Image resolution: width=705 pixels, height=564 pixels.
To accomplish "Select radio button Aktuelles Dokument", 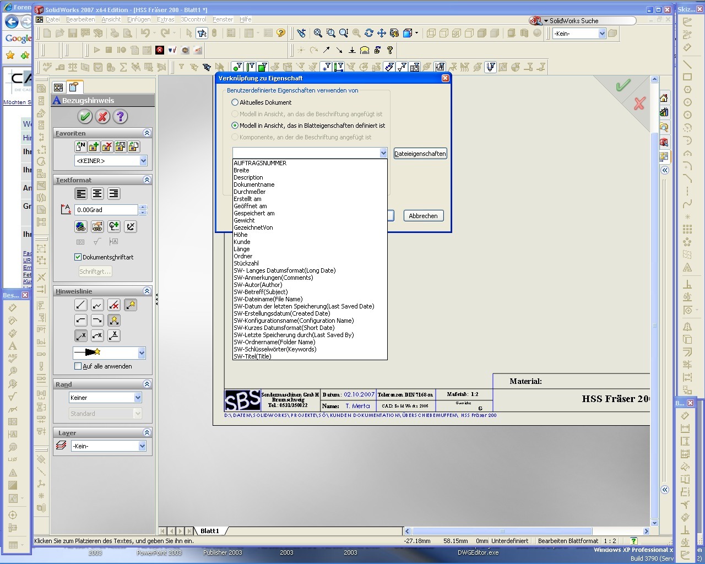I will tap(235, 102).
